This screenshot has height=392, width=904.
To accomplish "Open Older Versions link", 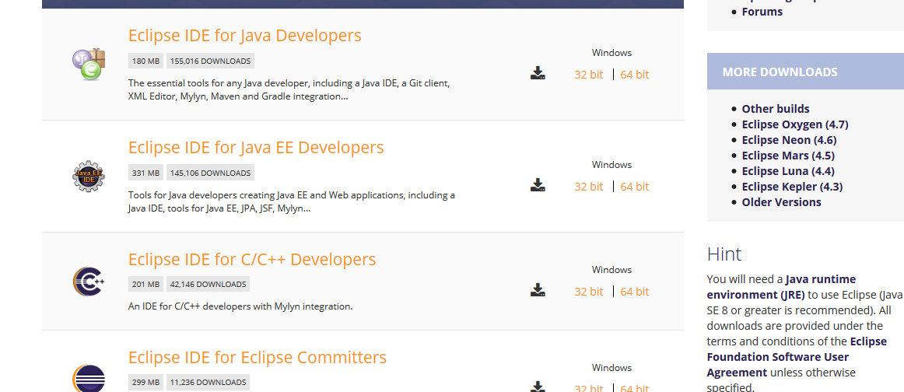I will [781, 202].
